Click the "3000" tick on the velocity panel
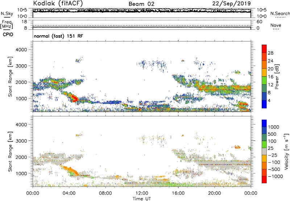Image resolution: width=290 pixels, height=201 pixels. pos(21,141)
